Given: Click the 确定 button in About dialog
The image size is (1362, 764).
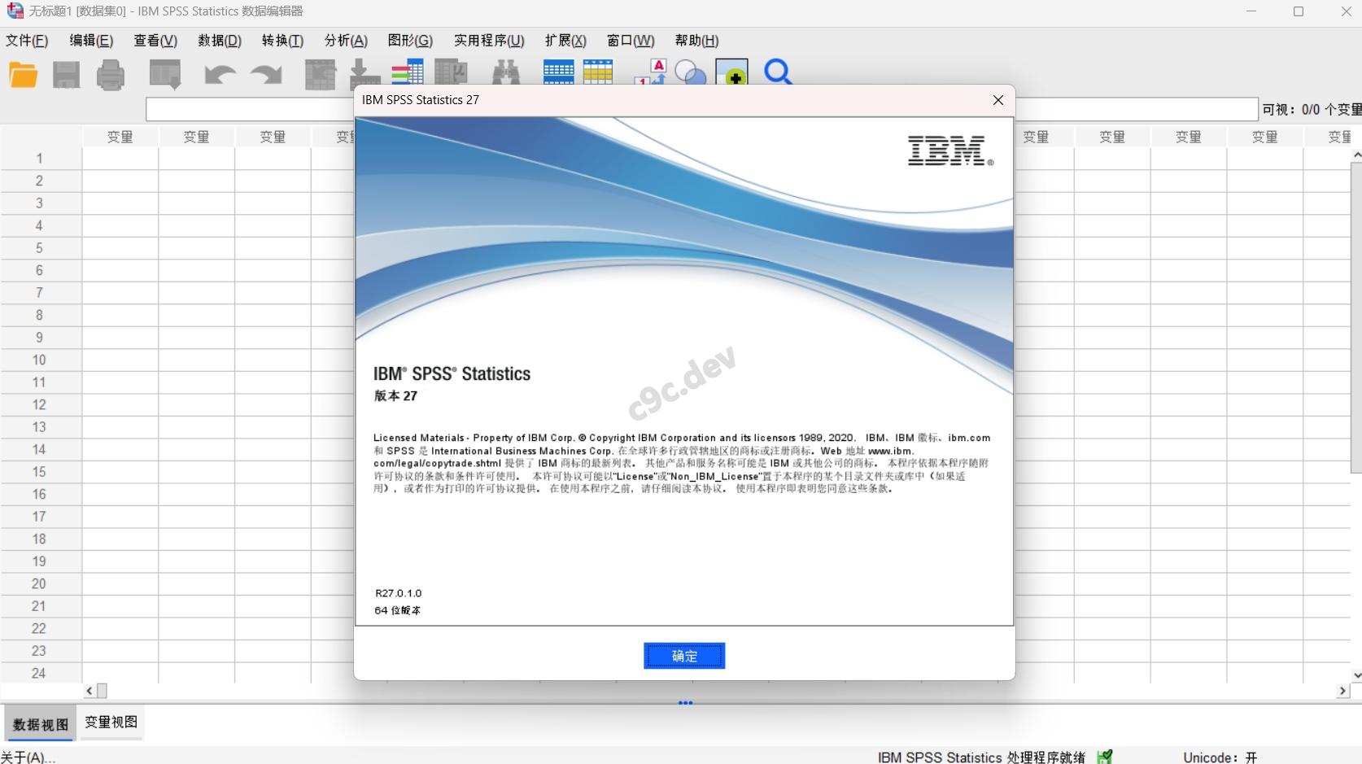Looking at the screenshot, I should click(x=684, y=656).
